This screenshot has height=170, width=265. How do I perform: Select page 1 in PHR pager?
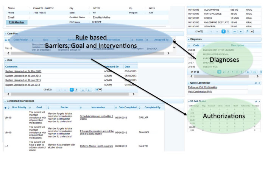point(72,90)
